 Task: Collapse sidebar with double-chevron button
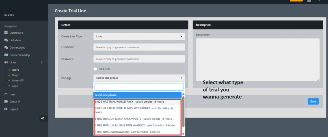[x=42, y=118]
